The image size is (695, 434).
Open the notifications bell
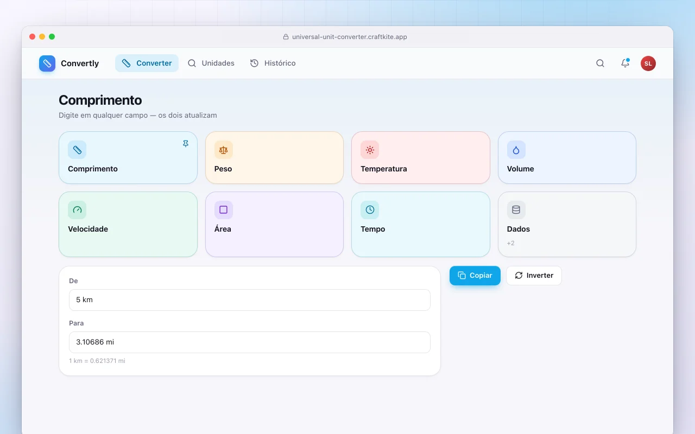tap(625, 63)
